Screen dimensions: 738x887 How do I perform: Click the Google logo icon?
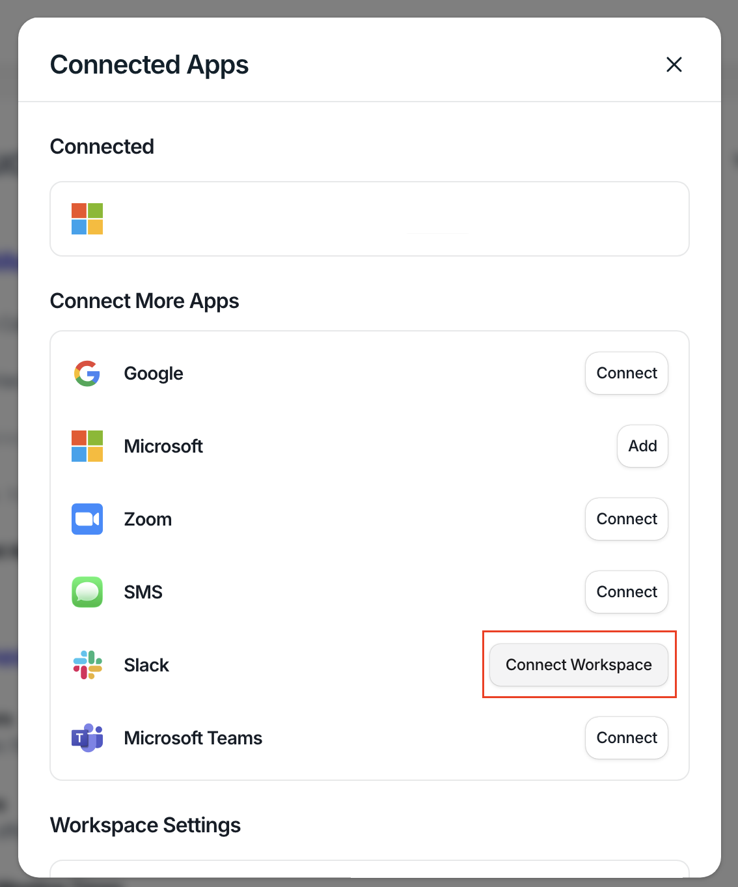pyautogui.click(x=87, y=373)
